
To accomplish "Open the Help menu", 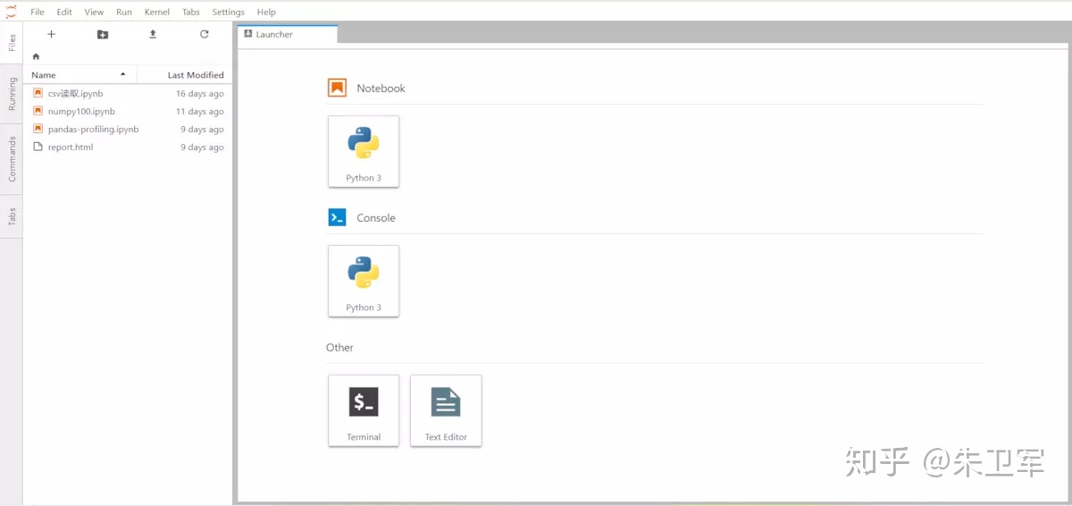I will 266,12.
